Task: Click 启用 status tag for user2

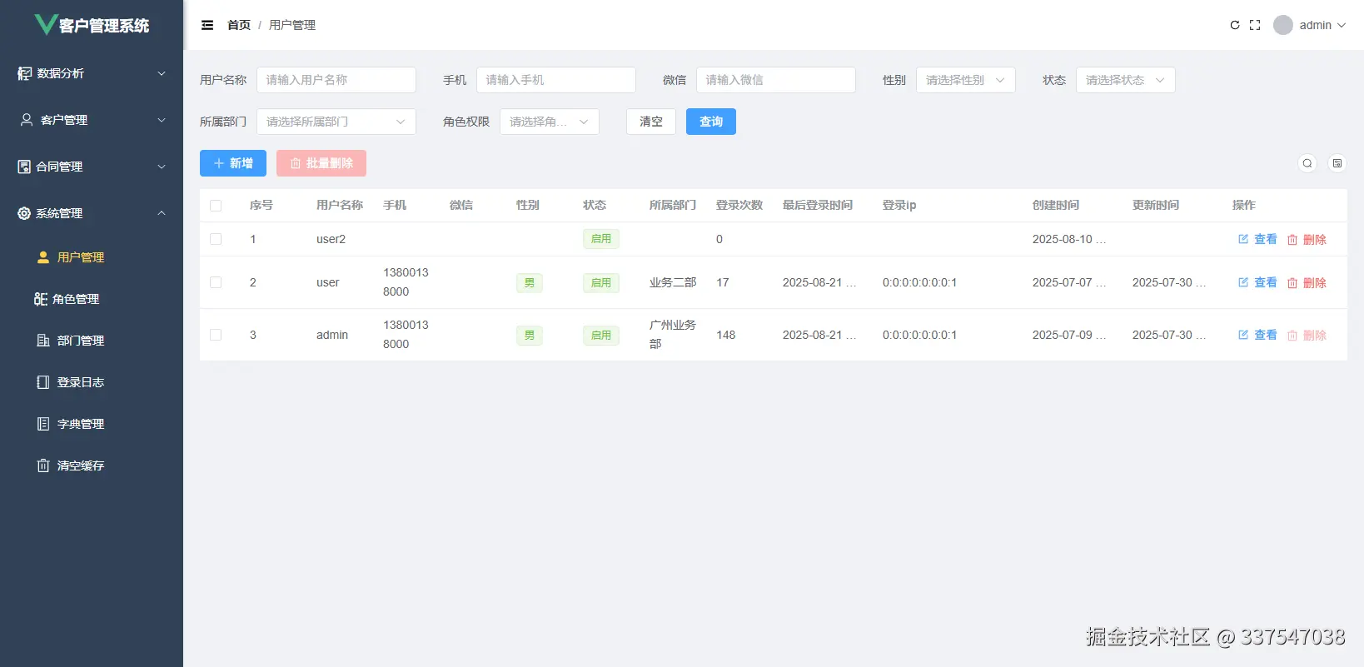Action: click(601, 239)
